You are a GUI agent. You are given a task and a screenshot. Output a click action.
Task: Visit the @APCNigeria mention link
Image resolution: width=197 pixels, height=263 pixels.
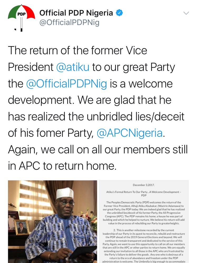[130, 133]
